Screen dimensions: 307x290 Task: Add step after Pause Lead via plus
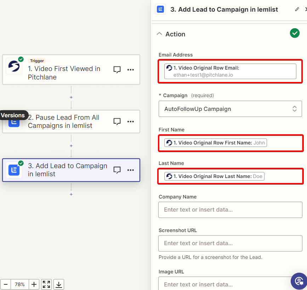[x=71, y=146]
